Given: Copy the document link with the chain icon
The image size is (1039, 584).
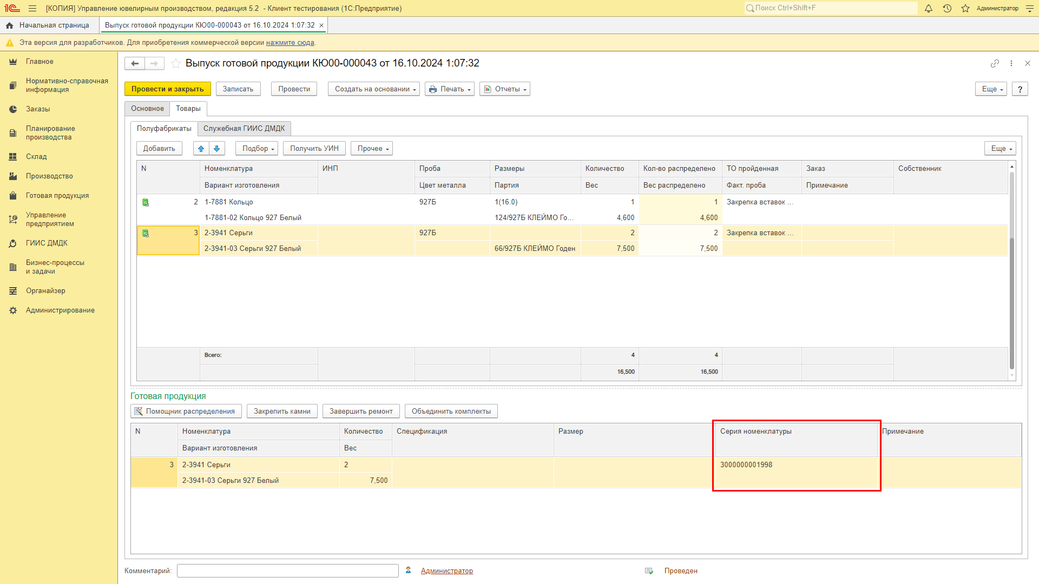Looking at the screenshot, I should tap(995, 63).
